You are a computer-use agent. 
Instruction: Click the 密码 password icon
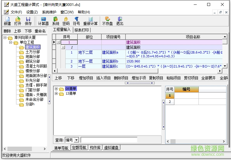pyautogui.click(x=66, y=21)
